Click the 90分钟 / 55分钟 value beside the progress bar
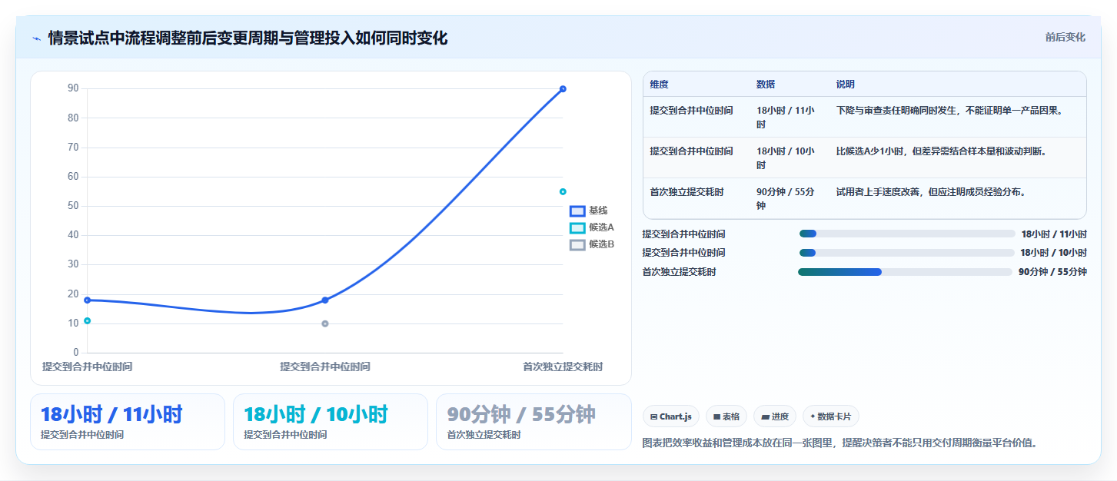Viewport: 1117px width, 481px height. click(1052, 271)
